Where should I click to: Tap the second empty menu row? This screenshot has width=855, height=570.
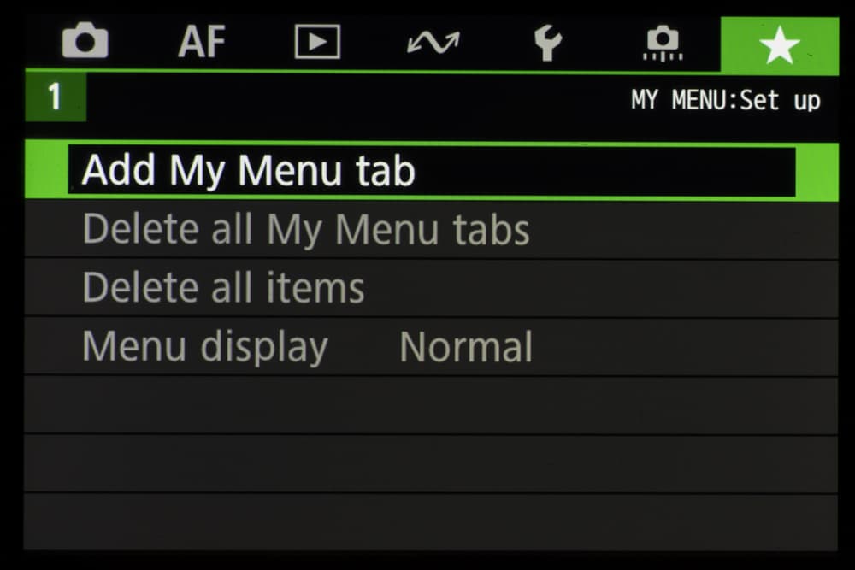point(432,464)
